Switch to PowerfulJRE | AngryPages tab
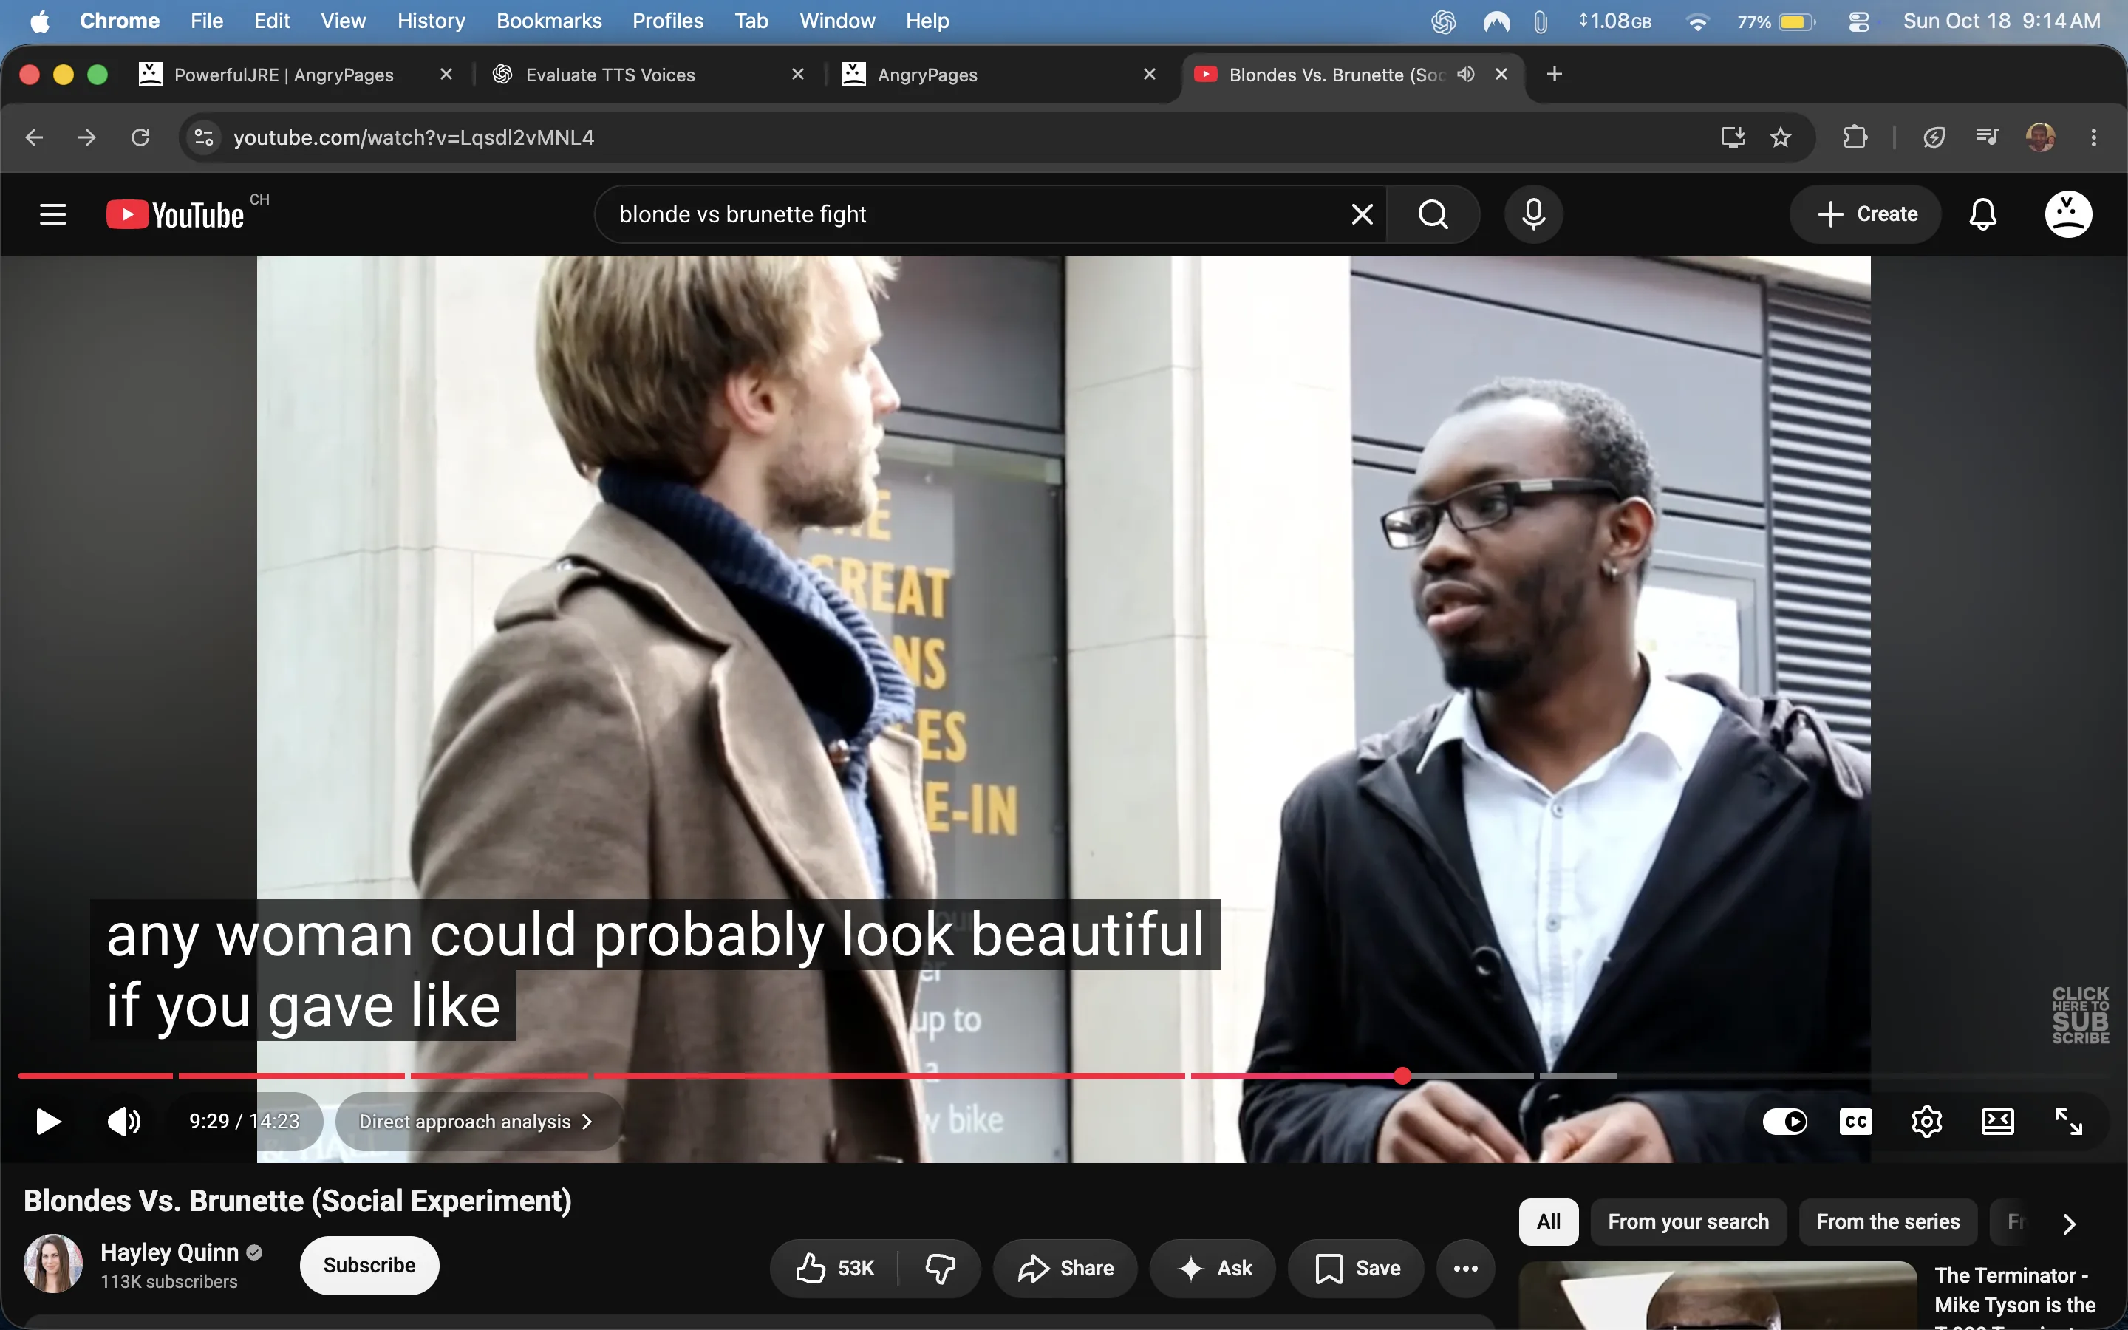 (297, 75)
